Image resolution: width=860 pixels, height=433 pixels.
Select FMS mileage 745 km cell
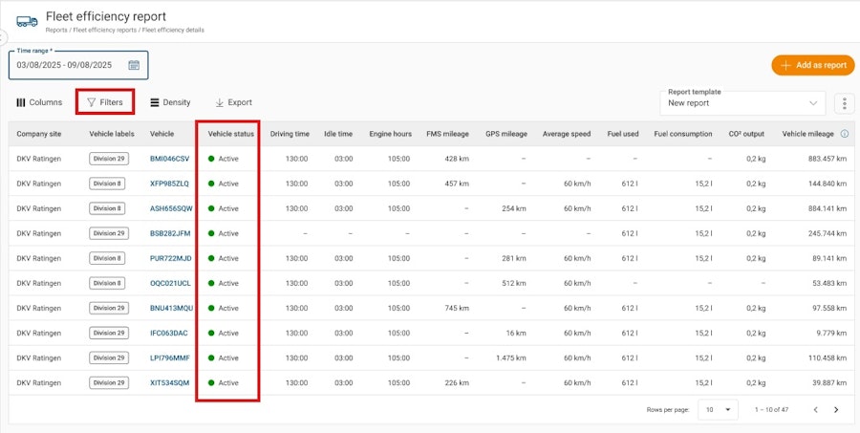tap(457, 308)
